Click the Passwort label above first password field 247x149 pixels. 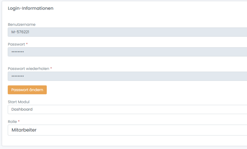pyautogui.click(x=16, y=44)
